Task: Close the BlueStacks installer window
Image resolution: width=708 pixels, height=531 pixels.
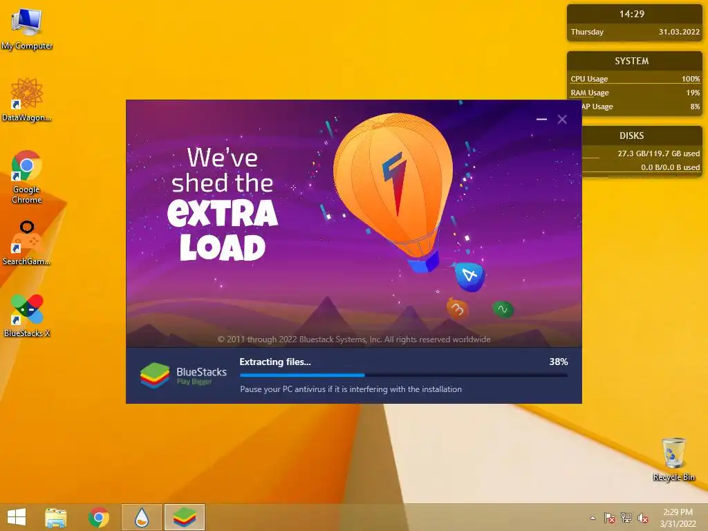Action: (x=561, y=119)
